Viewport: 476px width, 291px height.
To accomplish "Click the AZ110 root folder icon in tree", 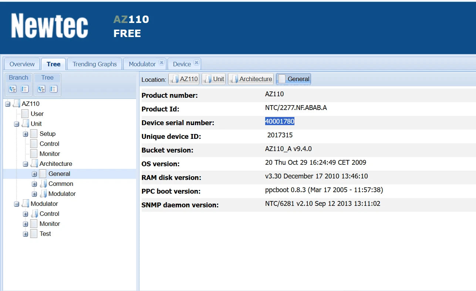I will [x=16, y=104].
